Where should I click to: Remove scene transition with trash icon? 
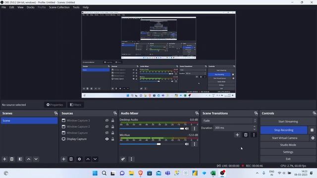click(x=246, y=135)
